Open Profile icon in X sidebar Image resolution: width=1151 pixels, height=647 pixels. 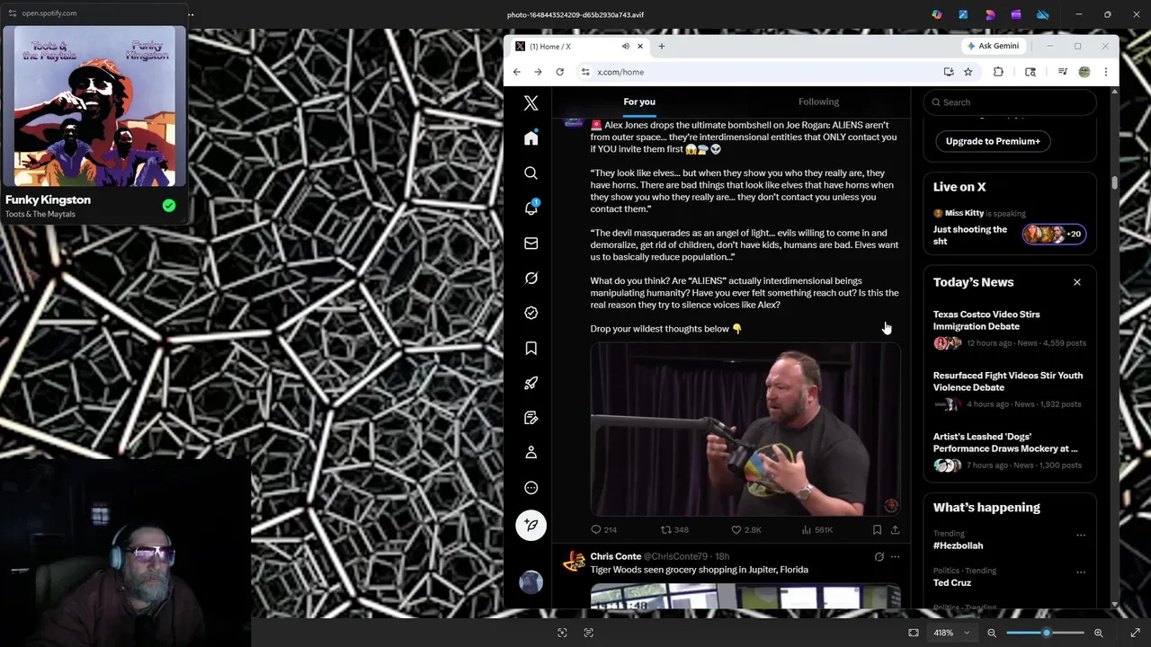tap(531, 453)
